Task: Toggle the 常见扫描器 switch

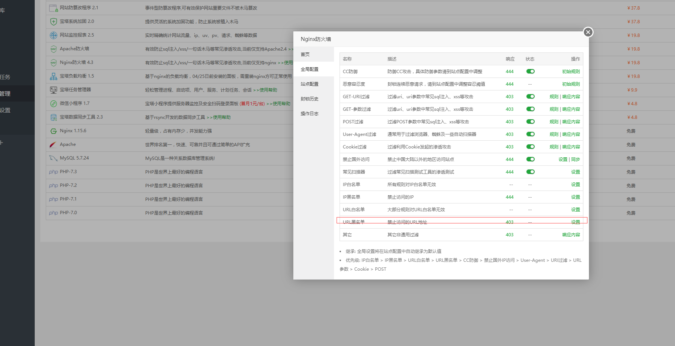Action: (x=531, y=172)
